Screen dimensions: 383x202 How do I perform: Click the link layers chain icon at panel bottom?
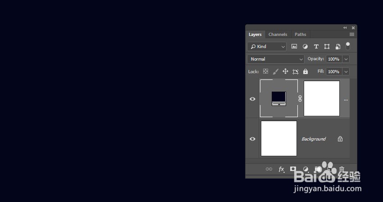[x=269, y=169]
